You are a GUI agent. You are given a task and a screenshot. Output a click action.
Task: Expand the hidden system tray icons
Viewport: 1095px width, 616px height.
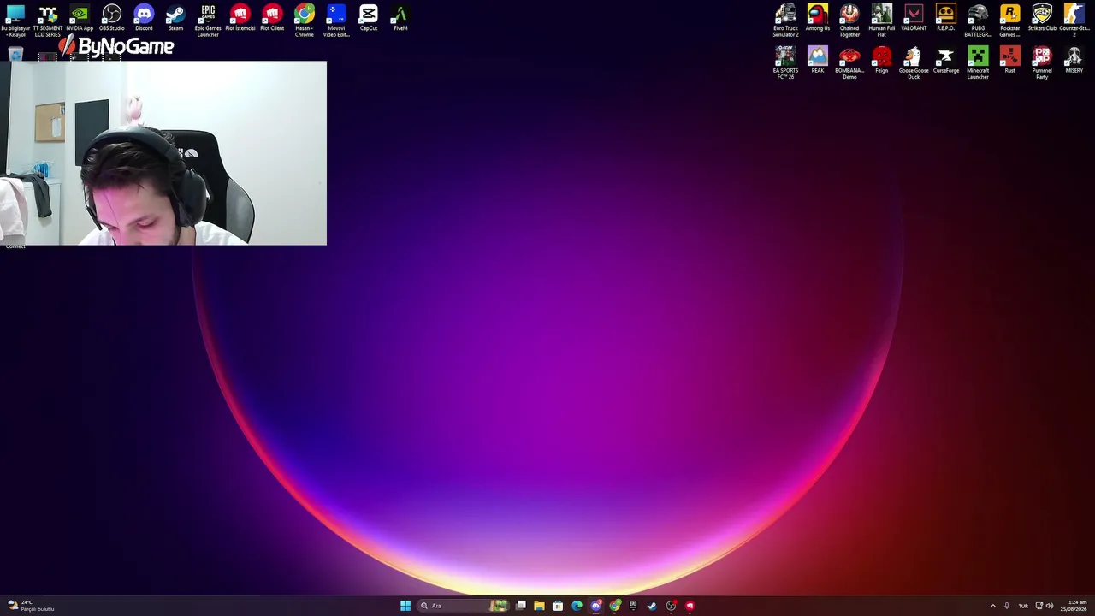click(x=993, y=606)
